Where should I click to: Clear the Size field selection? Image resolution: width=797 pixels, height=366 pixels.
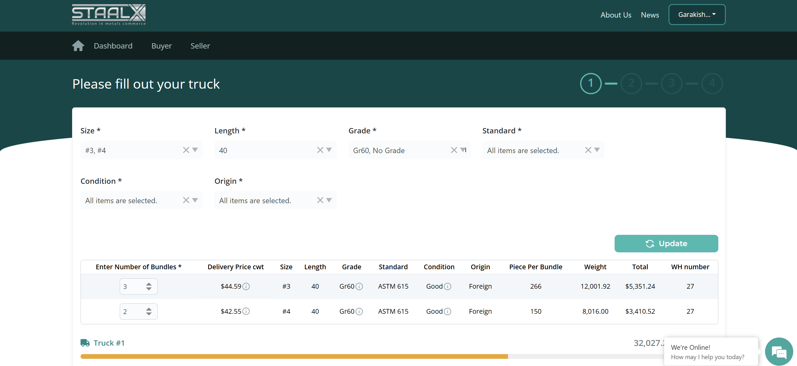pyautogui.click(x=186, y=150)
